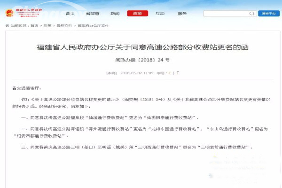Click document number 闽政办函〔2018〕24号

point(142,60)
